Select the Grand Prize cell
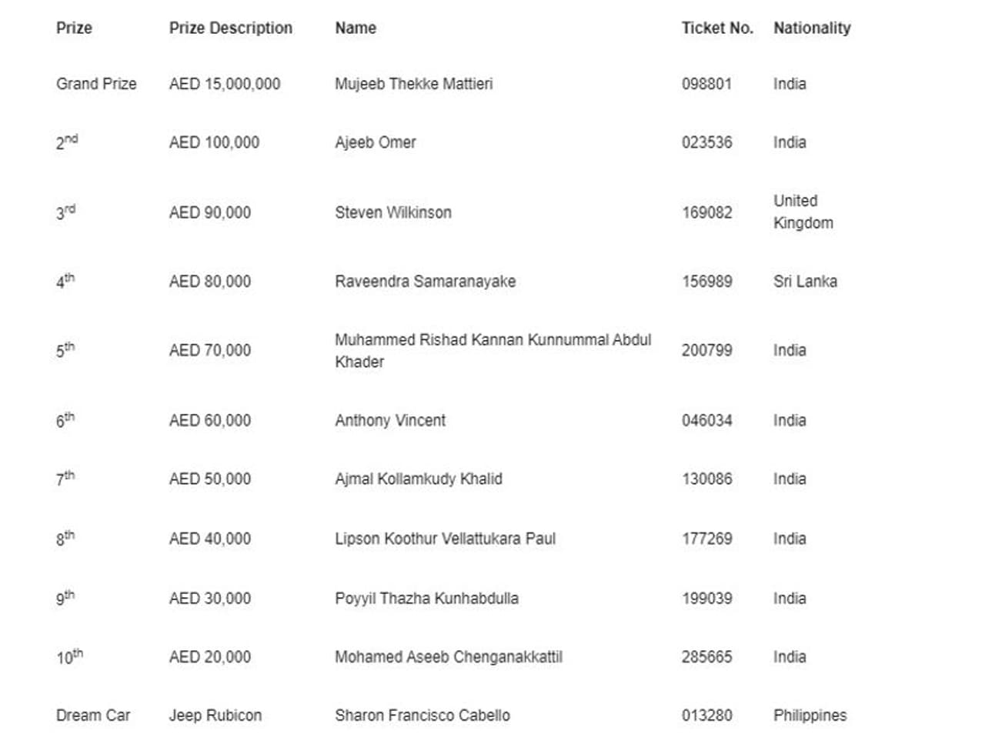Viewport: 985px width, 751px height. (x=96, y=84)
